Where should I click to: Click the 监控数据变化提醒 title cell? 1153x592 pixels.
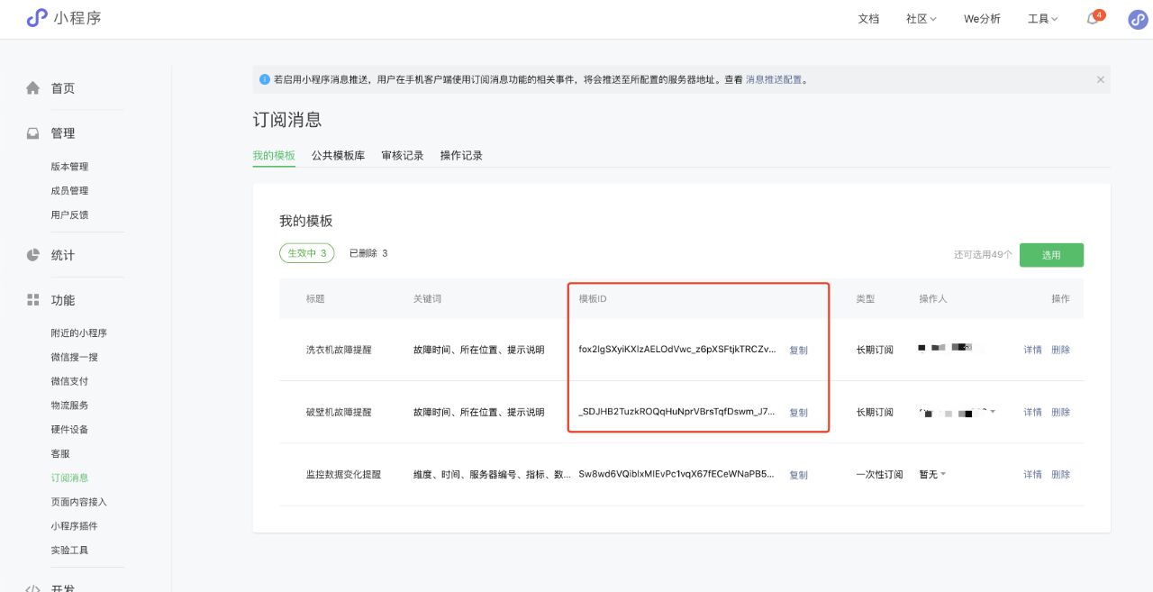pos(343,474)
